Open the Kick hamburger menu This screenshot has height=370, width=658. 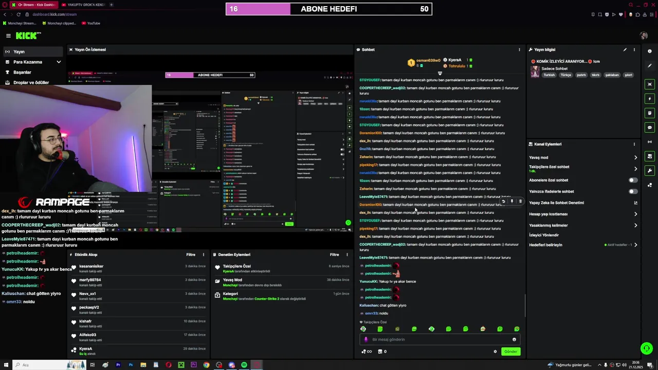pyautogui.click(x=8, y=35)
